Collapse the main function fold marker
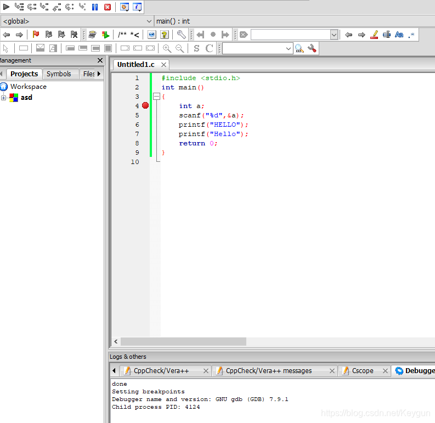 click(156, 97)
